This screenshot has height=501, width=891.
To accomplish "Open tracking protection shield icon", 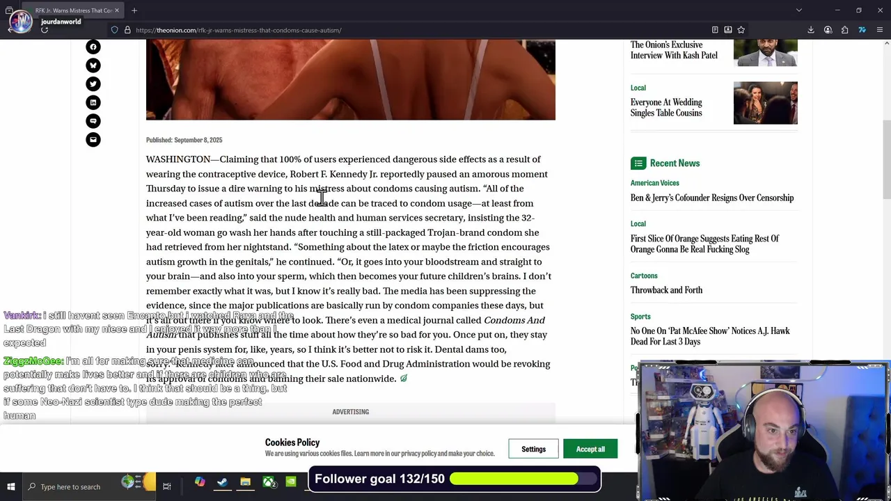I will (x=114, y=30).
